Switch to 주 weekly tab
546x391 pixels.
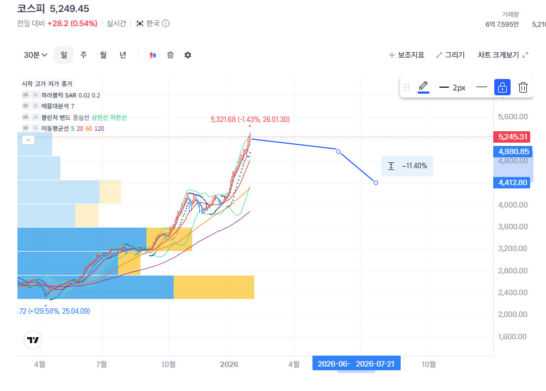(x=83, y=55)
